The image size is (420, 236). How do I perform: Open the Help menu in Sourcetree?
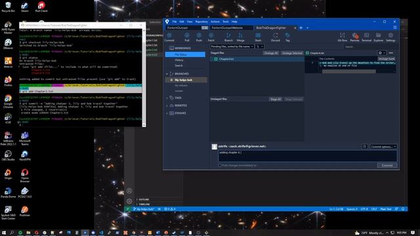[x=234, y=22]
